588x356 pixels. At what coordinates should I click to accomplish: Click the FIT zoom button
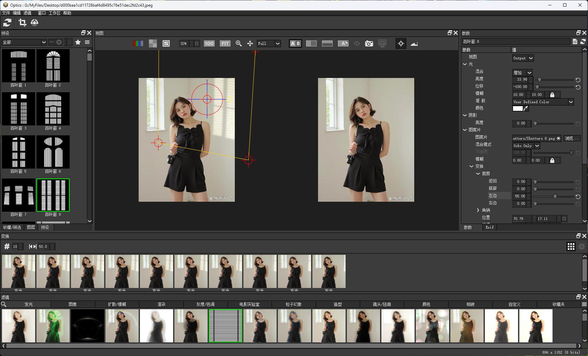click(225, 43)
